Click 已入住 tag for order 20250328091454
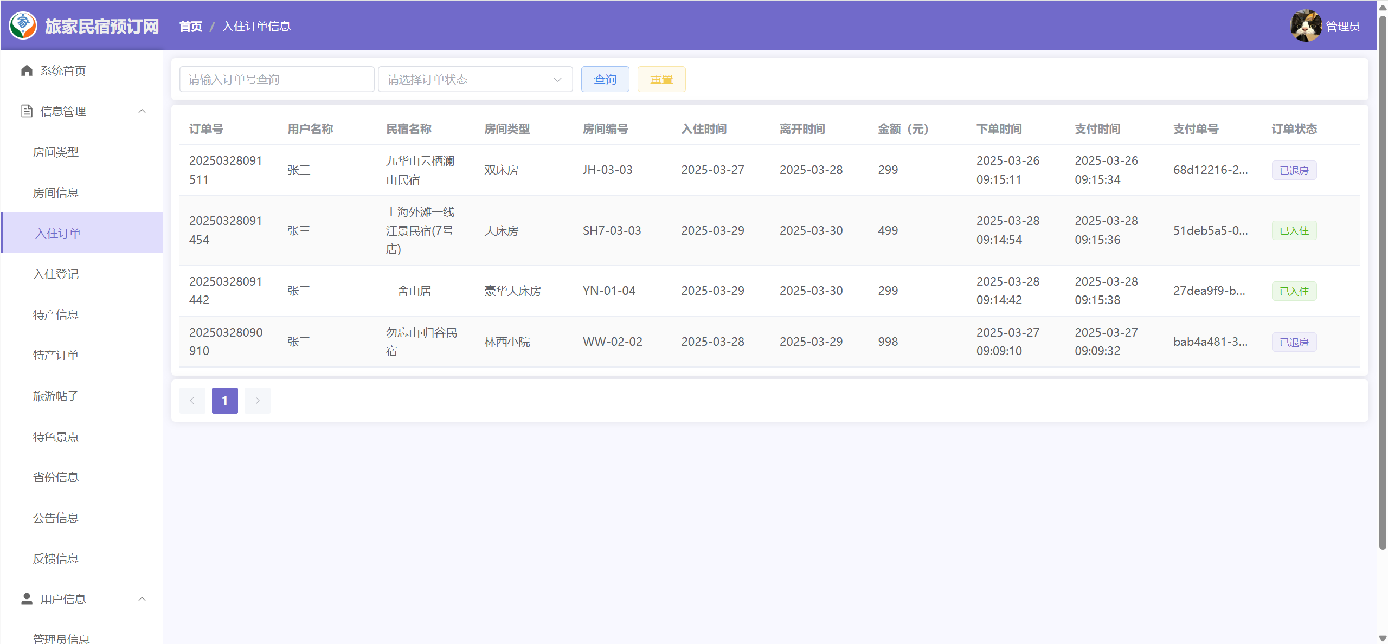This screenshot has width=1388, height=644. pos(1294,231)
